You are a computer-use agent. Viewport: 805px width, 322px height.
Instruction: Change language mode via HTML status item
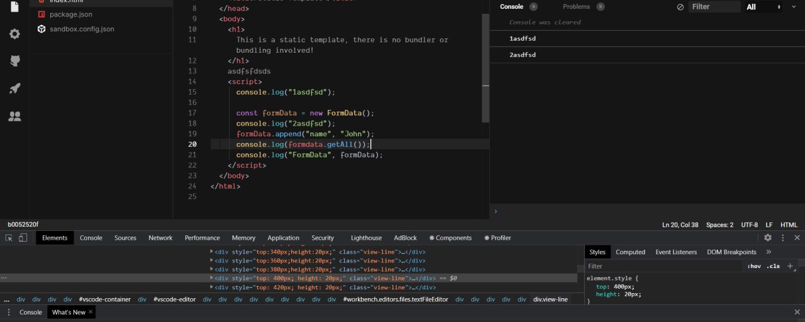pyautogui.click(x=789, y=225)
